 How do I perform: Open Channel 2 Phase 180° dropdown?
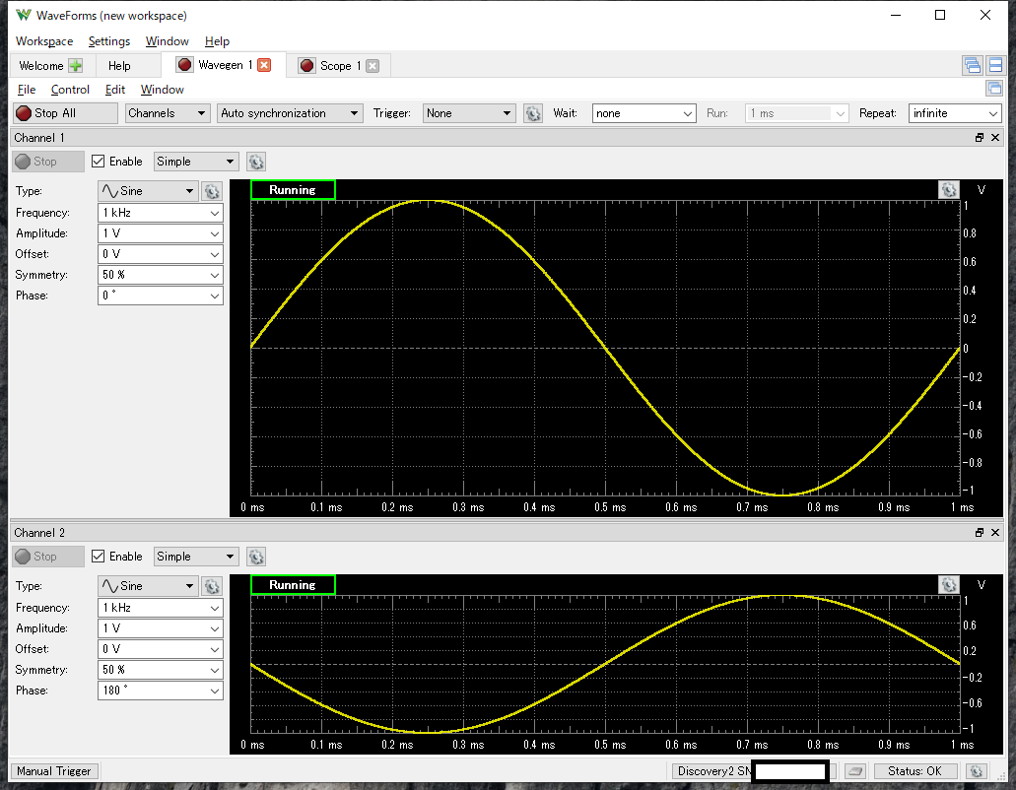tap(160, 691)
